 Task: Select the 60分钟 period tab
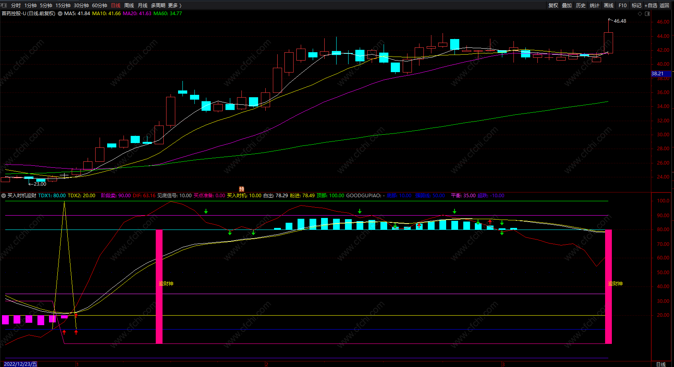tap(100, 5)
